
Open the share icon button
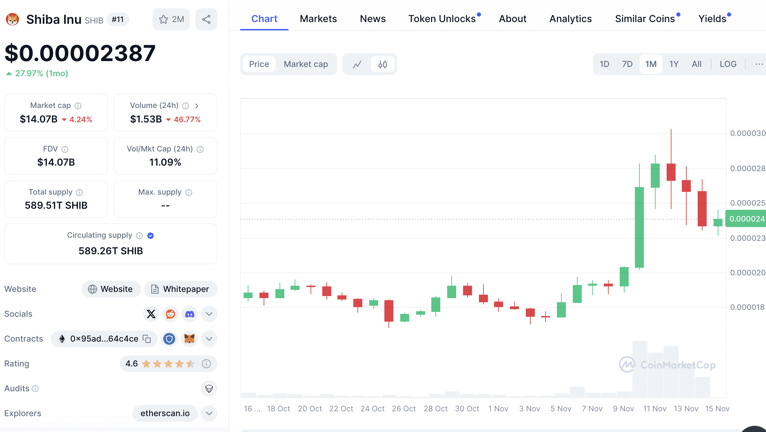click(206, 19)
